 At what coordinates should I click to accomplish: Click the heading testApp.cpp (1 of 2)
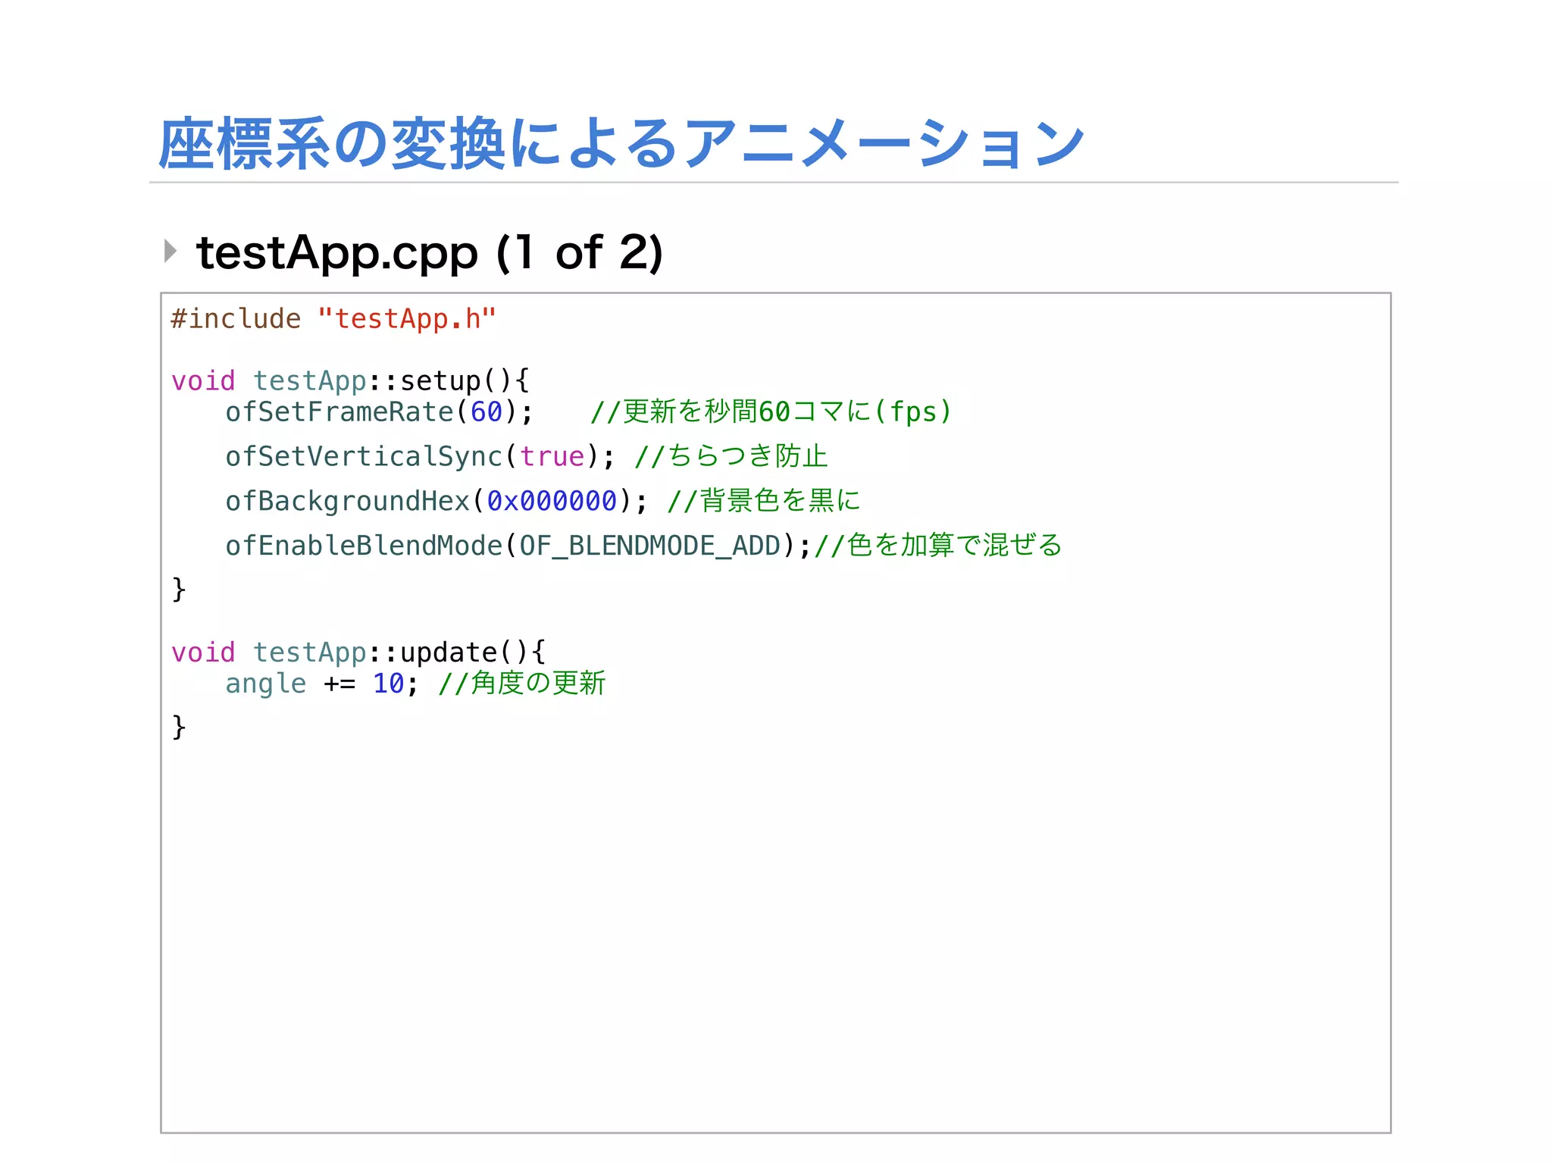(x=430, y=253)
